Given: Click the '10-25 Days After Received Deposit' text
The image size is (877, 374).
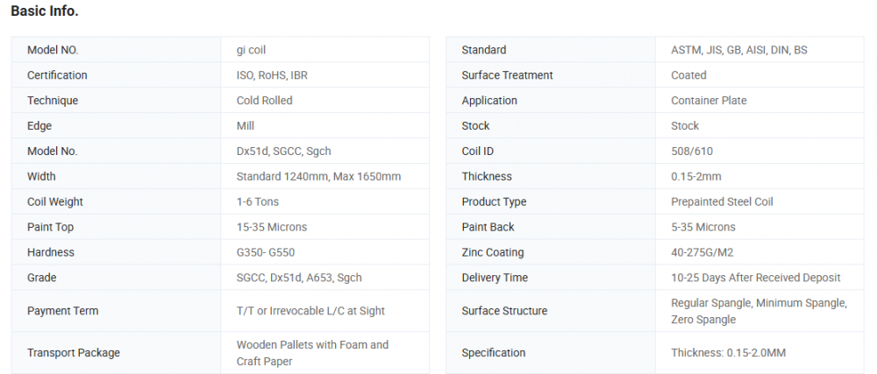Looking at the screenshot, I should 755,279.
